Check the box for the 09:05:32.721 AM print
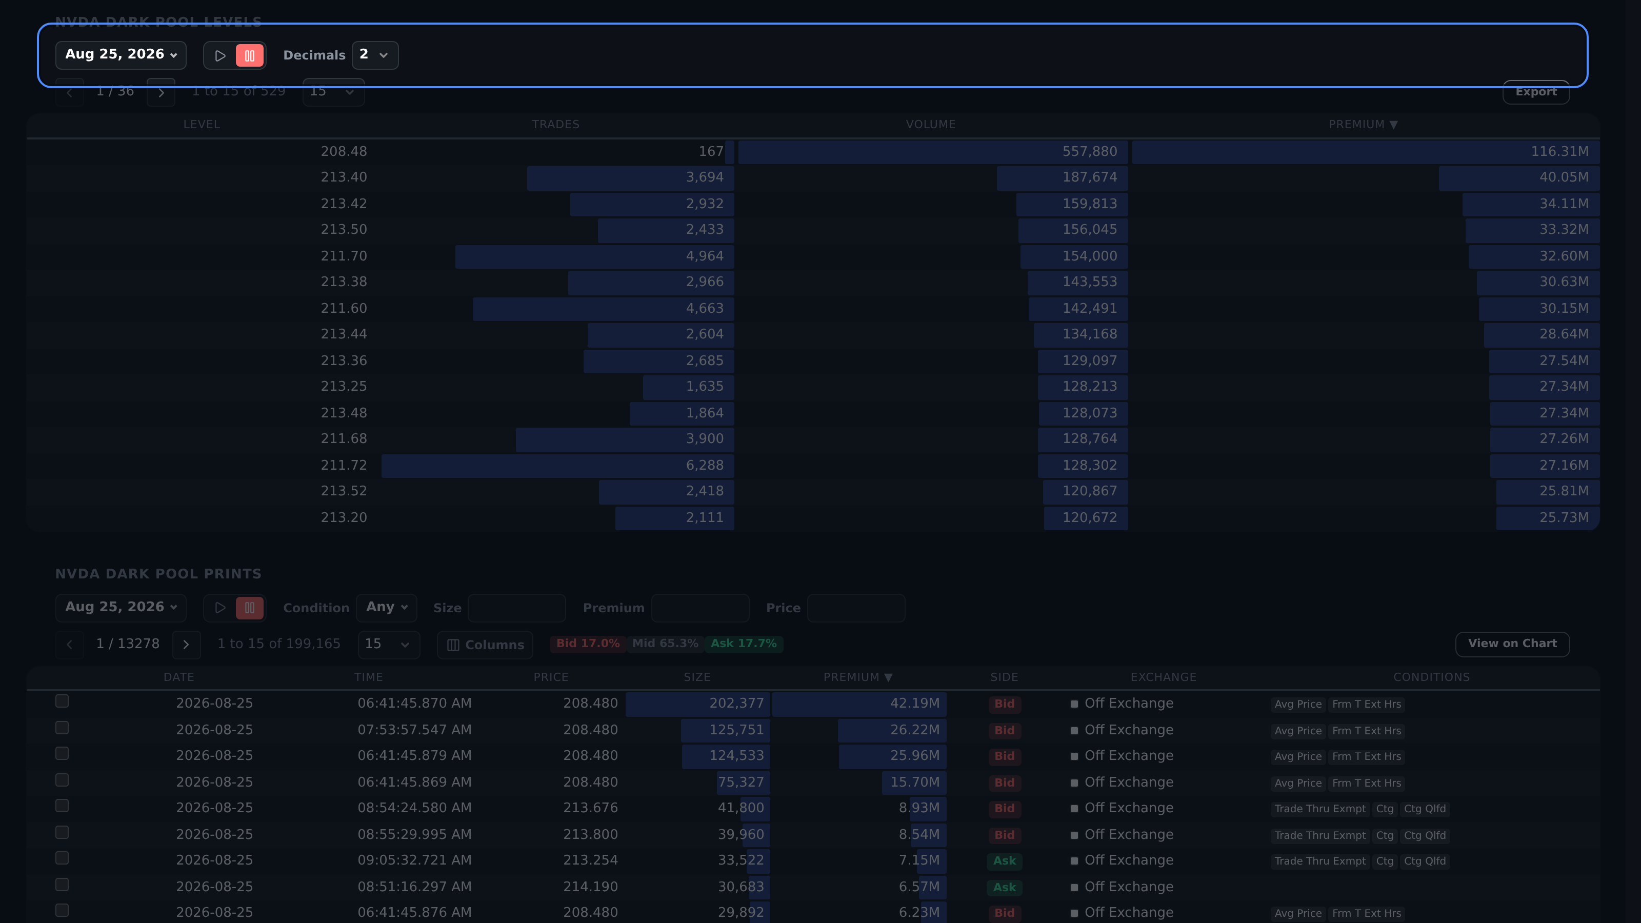Screen dimensions: 1641x923 (62, 858)
